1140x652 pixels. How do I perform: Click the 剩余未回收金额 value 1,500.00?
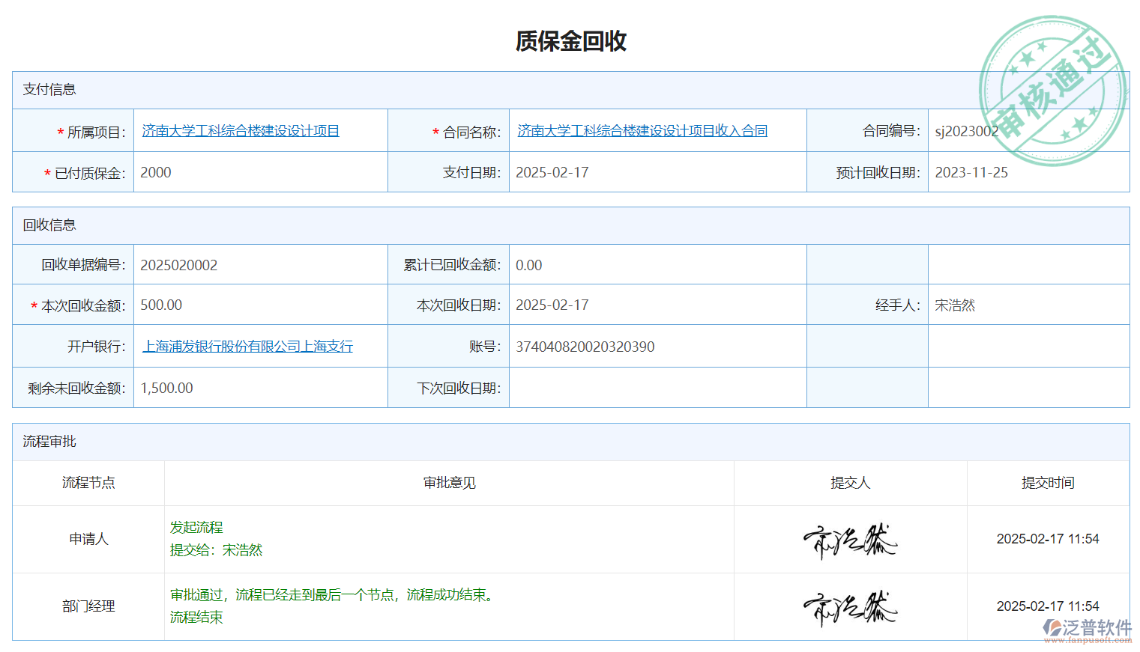tap(166, 389)
